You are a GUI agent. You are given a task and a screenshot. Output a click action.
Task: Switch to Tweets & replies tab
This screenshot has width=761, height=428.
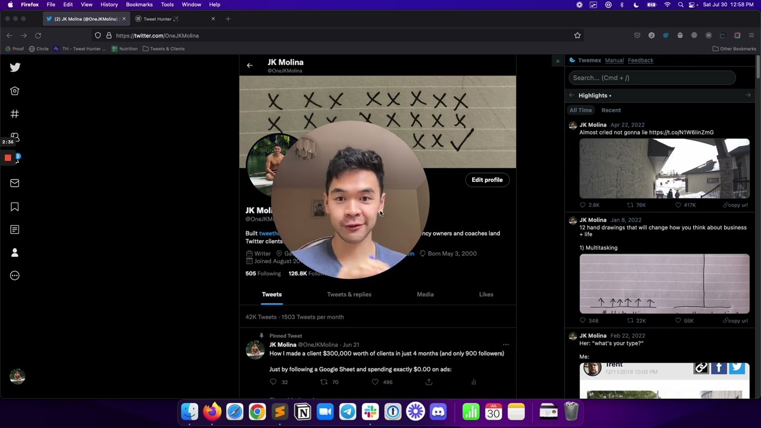tap(349, 294)
